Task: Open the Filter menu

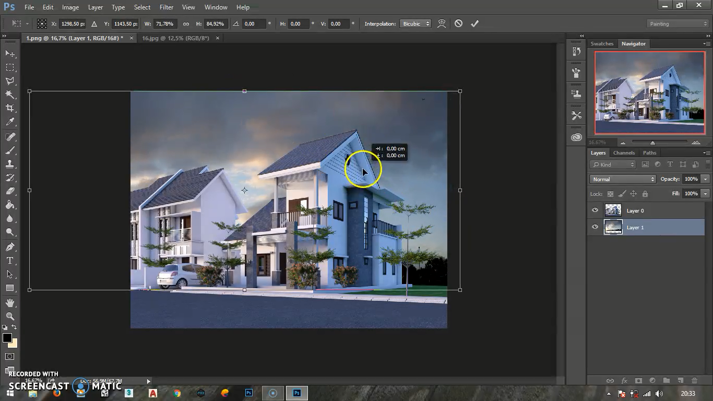Action: (166, 7)
